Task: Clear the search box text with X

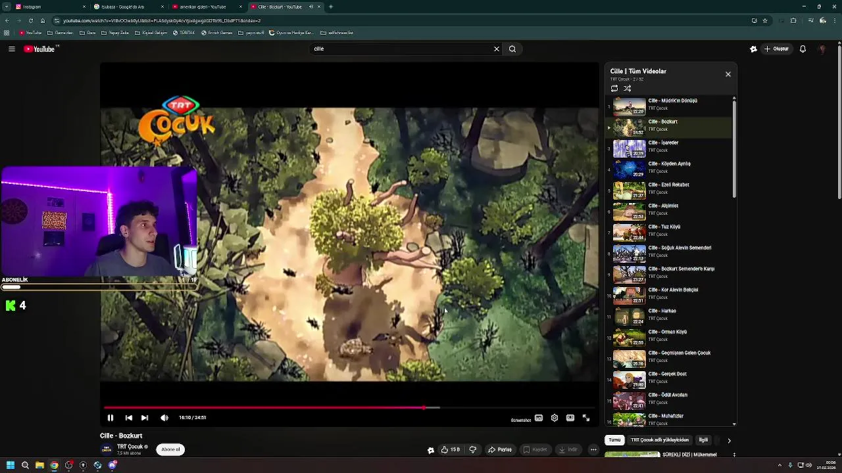Action: (497, 49)
